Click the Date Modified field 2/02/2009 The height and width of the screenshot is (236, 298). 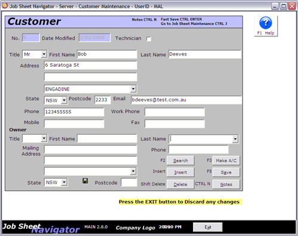95,38
